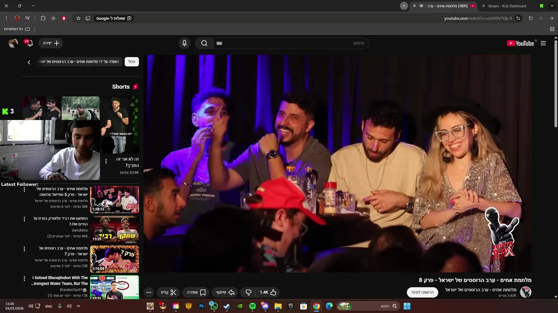
Task: Show more filter chips with the chevron arrow
Action: [x=29, y=62]
